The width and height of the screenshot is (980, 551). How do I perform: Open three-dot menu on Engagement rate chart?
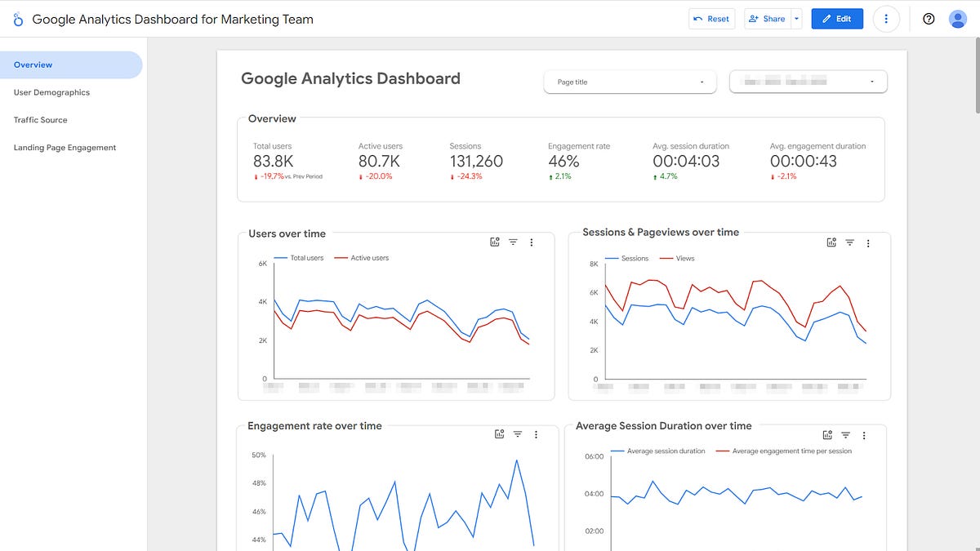pos(537,435)
